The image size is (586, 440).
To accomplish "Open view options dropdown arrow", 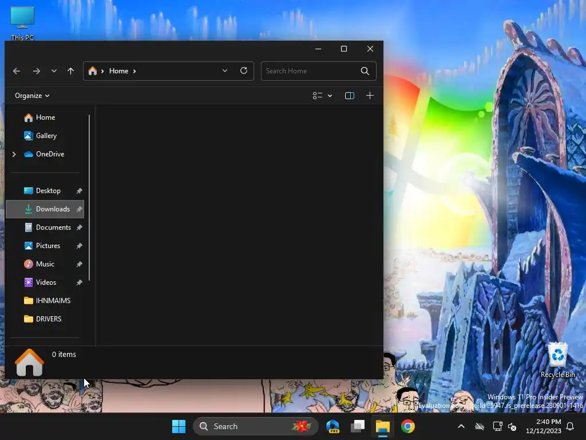I will pyautogui.click(x=330, y=96).
